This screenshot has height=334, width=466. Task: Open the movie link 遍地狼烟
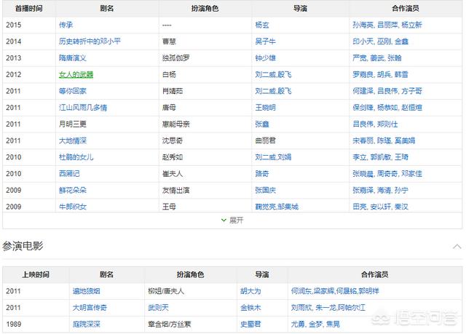coord(86,291)
